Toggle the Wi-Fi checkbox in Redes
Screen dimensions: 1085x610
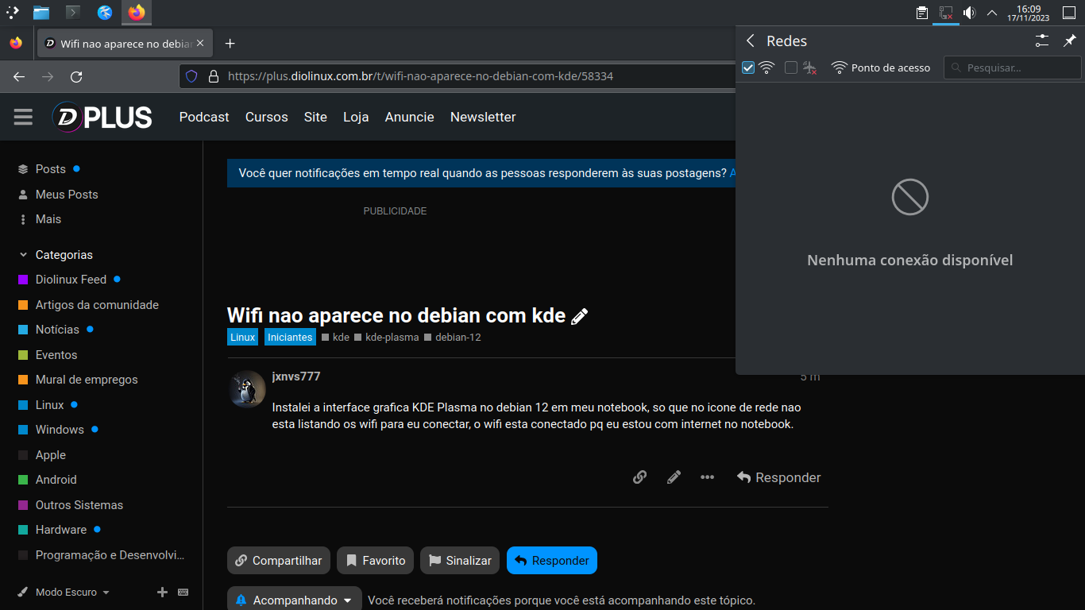pos(747,68)
